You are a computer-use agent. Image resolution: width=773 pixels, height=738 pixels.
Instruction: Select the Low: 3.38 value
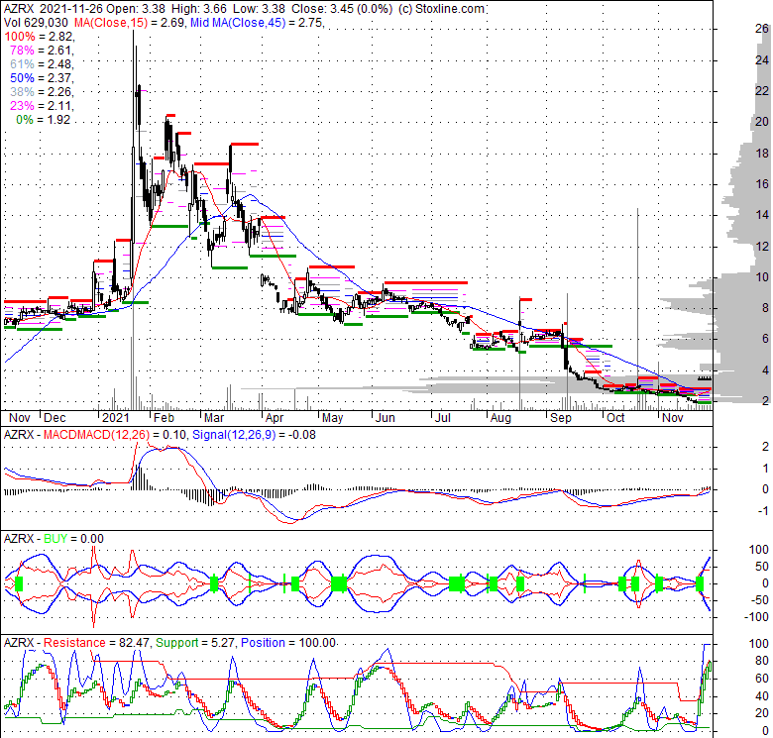260,9
